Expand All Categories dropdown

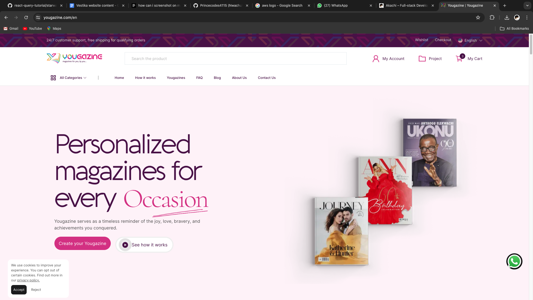85,78
